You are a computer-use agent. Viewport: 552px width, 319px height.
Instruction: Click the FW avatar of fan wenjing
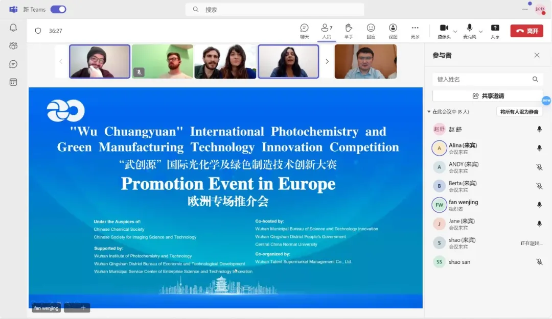tap(440, 205)
